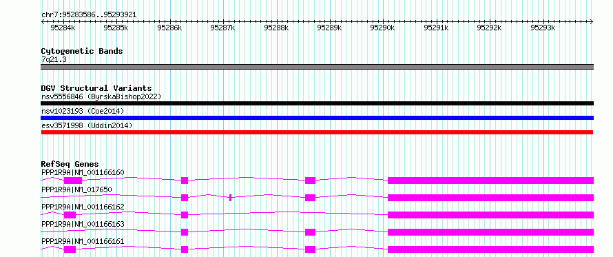Click the PPP1R9A|NM_001166160 transcript label
This screenshot has width=613, height=257.
point(83,172)
